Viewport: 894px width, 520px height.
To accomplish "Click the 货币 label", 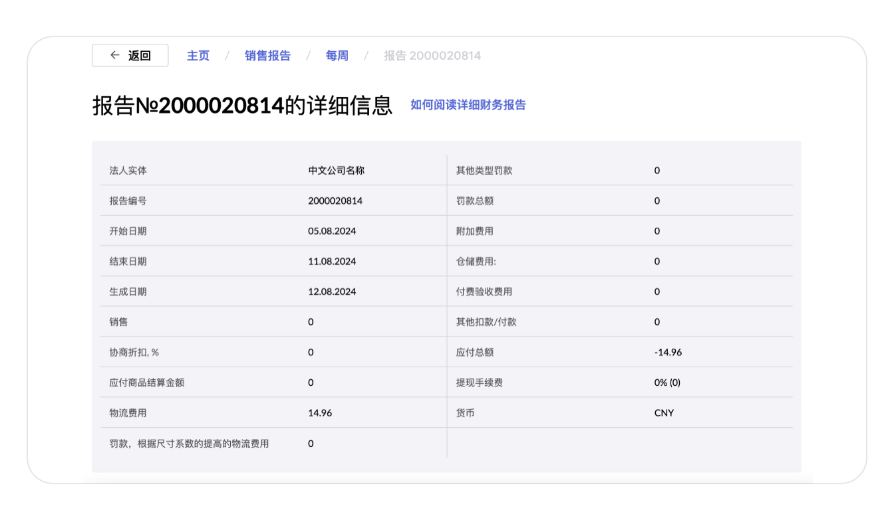I will click(465, 413).
